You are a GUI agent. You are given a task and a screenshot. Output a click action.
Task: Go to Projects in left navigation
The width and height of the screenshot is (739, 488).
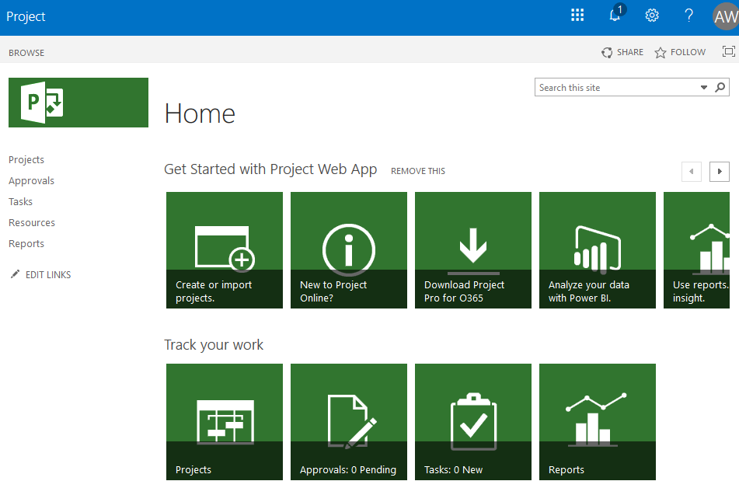[26, 160]
